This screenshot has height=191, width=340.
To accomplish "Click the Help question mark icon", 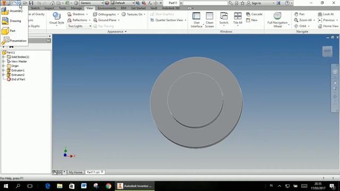I will click(287, 3).
